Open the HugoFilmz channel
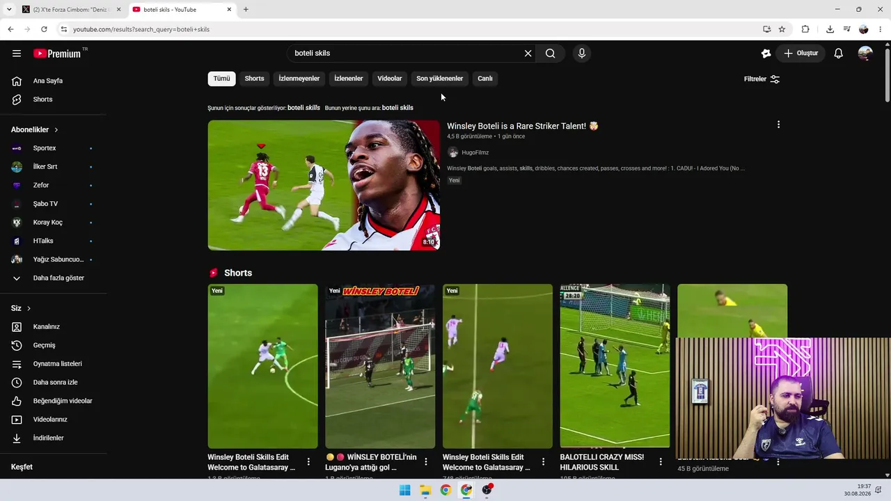The image size is (891, 501). 475,152
